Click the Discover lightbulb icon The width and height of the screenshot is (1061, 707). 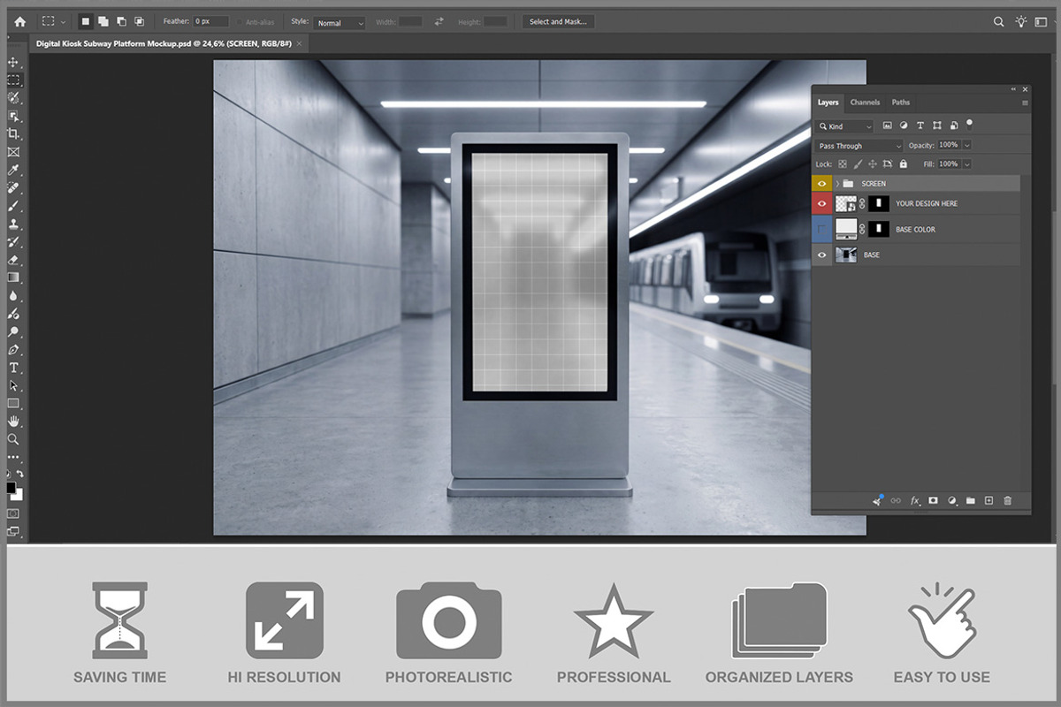coord(1021,22)
